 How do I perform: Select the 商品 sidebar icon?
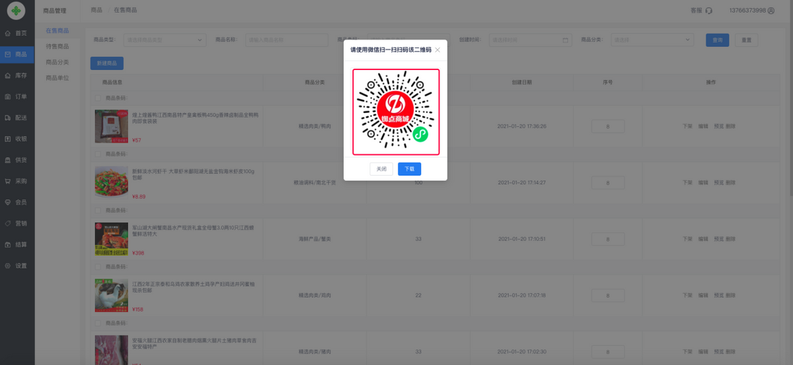click(8, 54)
